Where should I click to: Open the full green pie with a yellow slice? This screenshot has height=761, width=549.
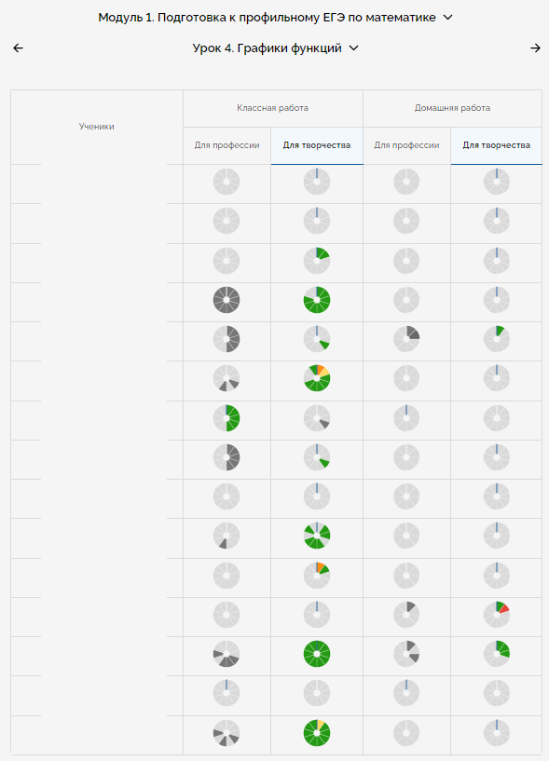point(317,733)
